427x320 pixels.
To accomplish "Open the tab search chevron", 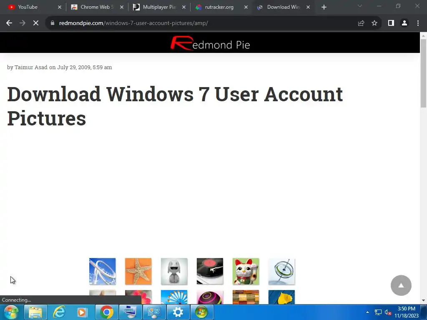I will (x=360, y=6).
